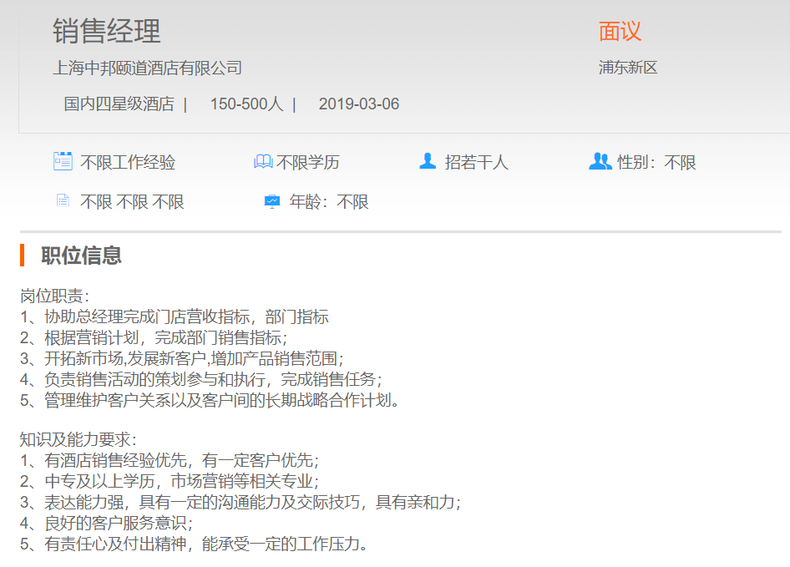Click the posting date 2019-03-06

click(359, 104)
